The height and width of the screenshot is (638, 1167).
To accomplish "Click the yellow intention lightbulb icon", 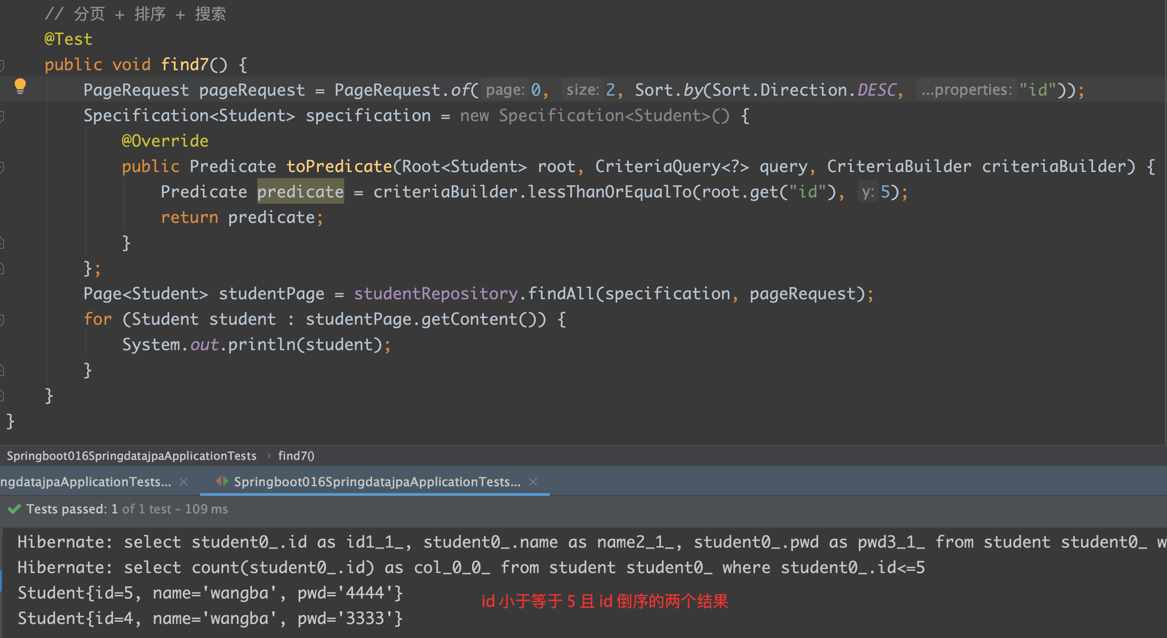I will [x=20, y=85].
